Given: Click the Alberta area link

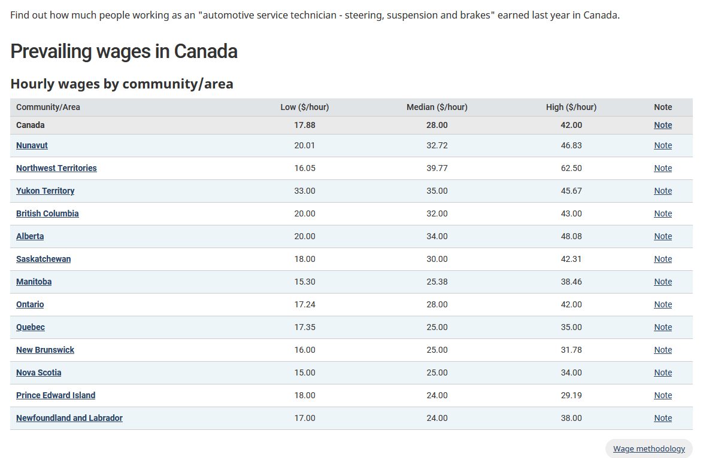Looking at the screenshot, I should click(x=30, y=236).
